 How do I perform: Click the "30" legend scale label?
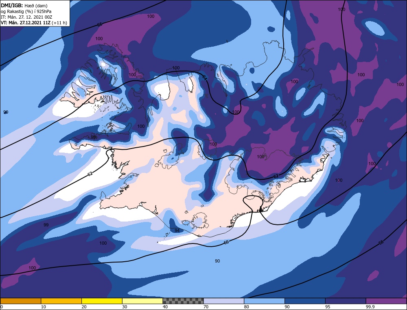coord(125,307)
